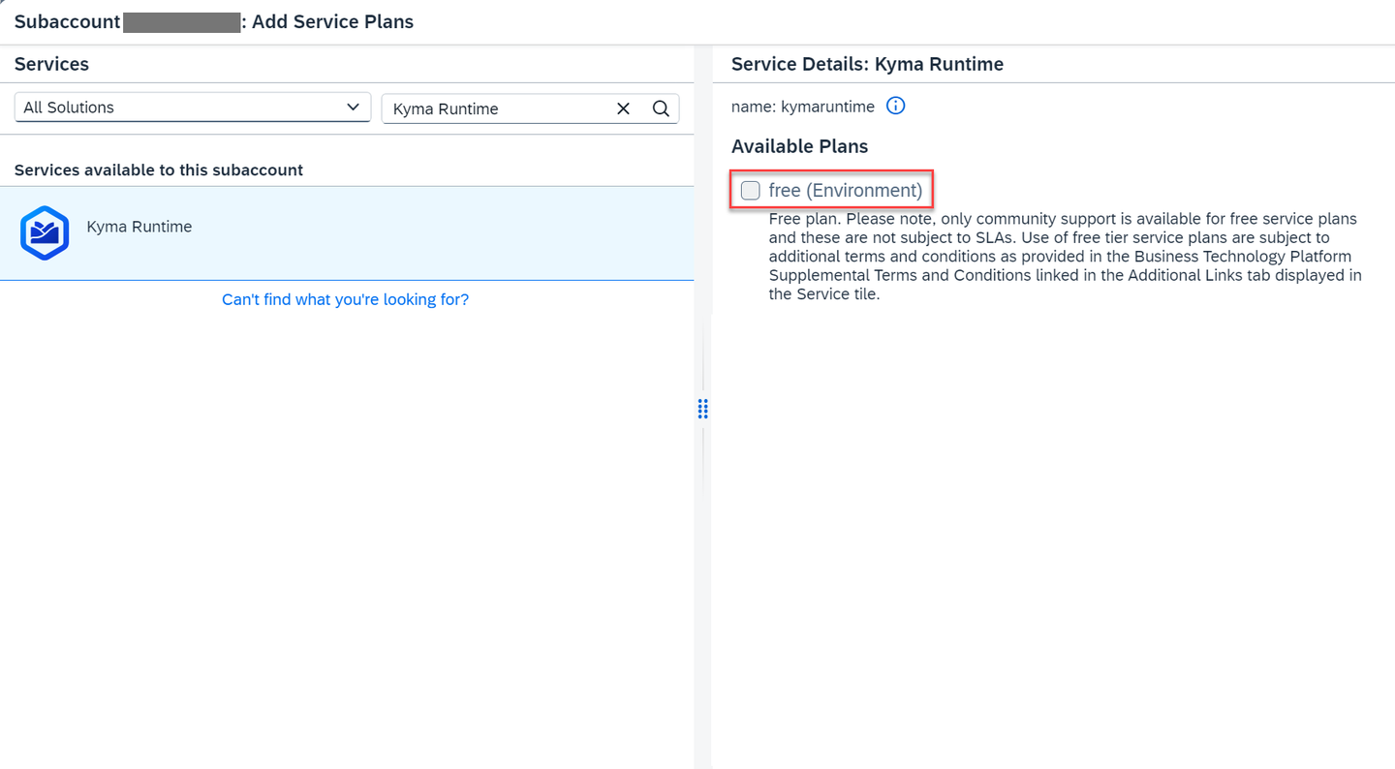1395x769 pixels.
Task: Clear the Kyma Runtime search text
Action: coord(623,108)
